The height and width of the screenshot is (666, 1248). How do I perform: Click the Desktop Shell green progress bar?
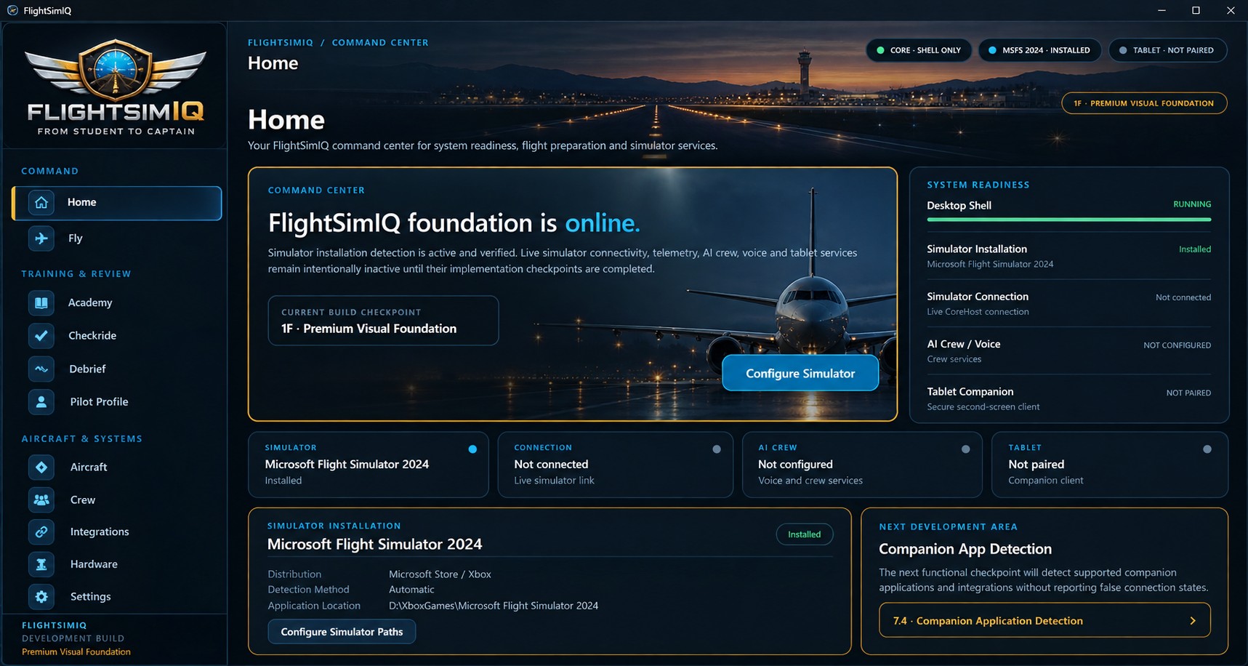click(1069, 219)
